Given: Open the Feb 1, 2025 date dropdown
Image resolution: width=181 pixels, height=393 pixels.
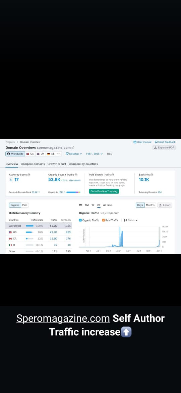Looking at the screenshot, I should click(95, 154).
